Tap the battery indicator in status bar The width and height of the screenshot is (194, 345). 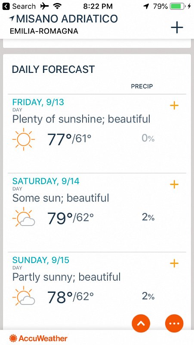tap(178, 6)
